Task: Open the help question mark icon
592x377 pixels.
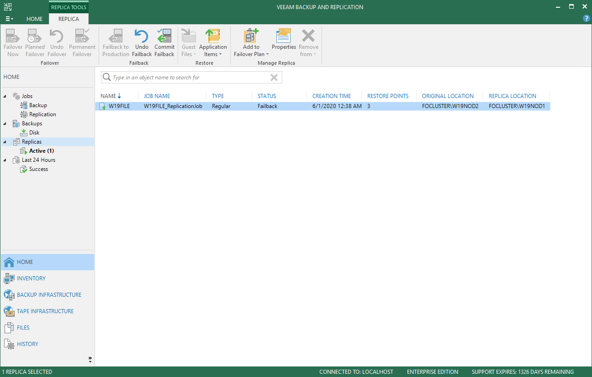Action: 587,19
